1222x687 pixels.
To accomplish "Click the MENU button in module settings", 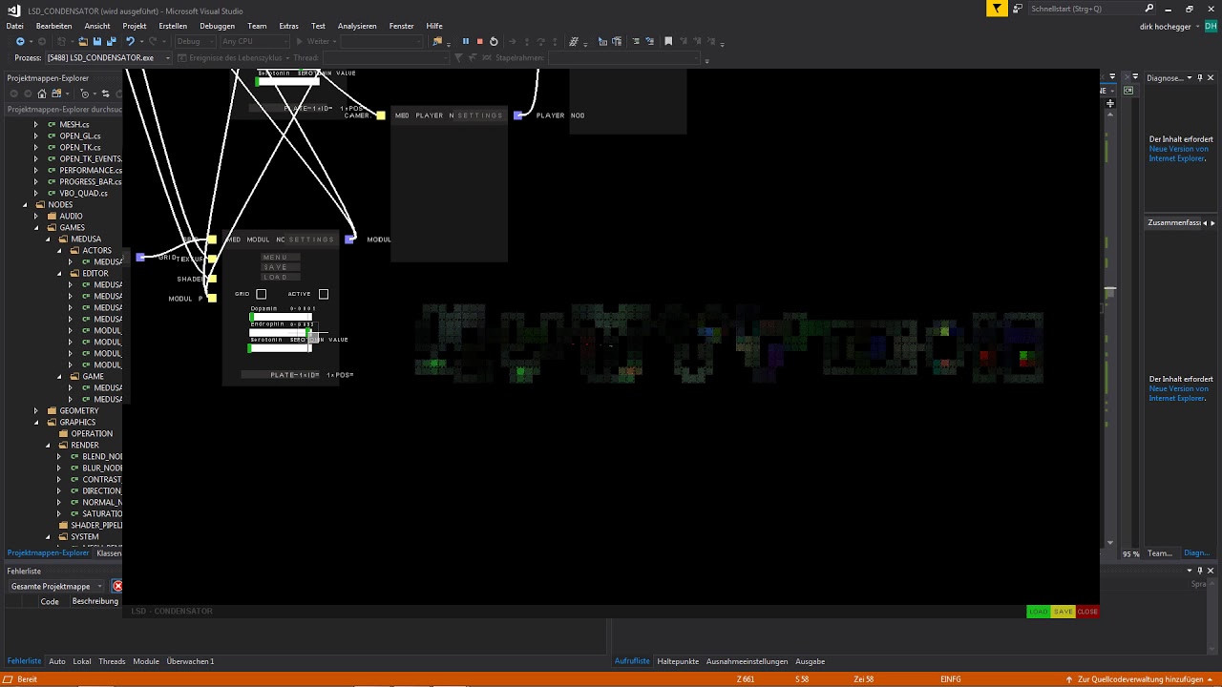I will (281, 258).
